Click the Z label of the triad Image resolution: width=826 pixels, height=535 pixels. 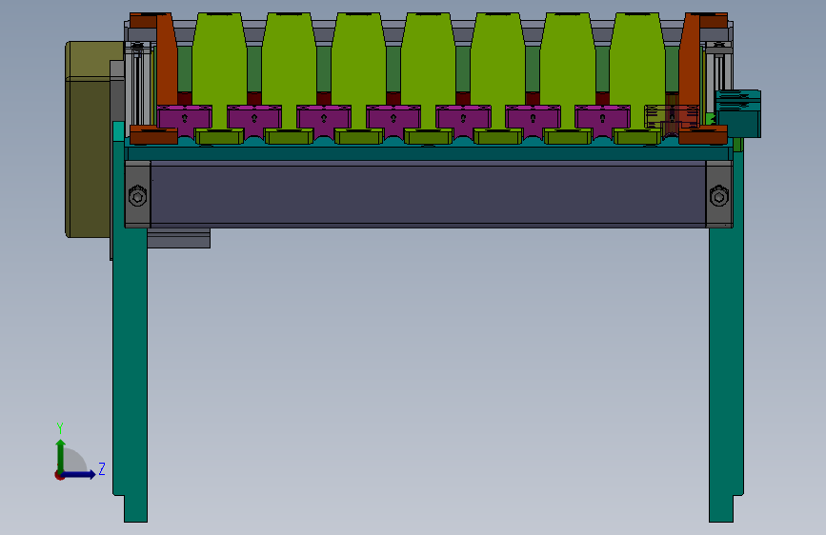pos(102,468)
